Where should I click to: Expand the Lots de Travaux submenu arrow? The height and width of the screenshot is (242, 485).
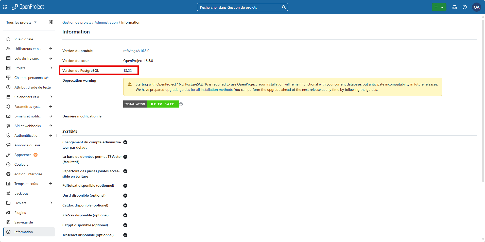(x=50, y=58)
